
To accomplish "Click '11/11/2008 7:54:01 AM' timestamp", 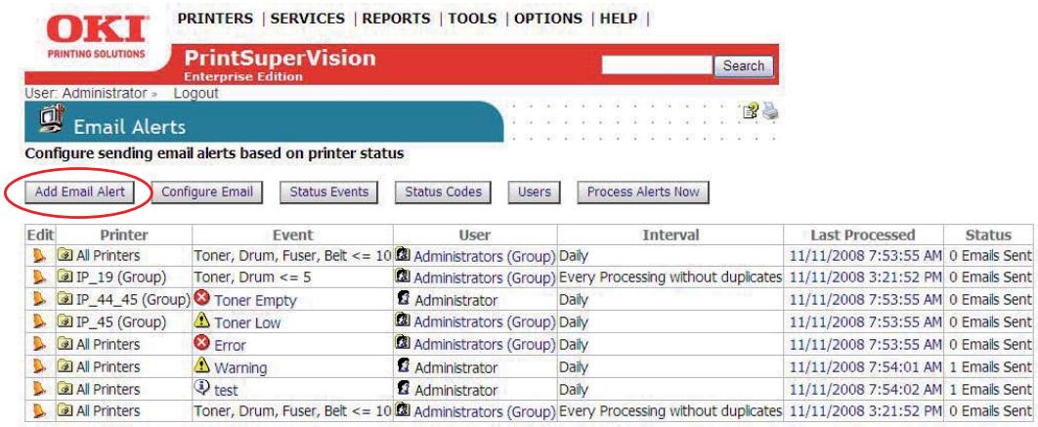I will tap(865, 367).
